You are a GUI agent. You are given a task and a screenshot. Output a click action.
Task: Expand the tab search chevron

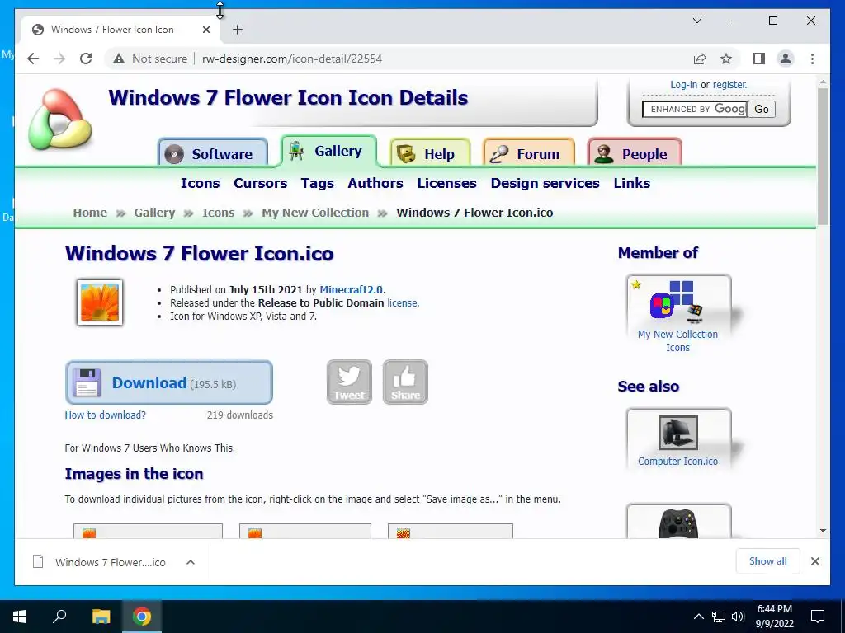point(697,21)
